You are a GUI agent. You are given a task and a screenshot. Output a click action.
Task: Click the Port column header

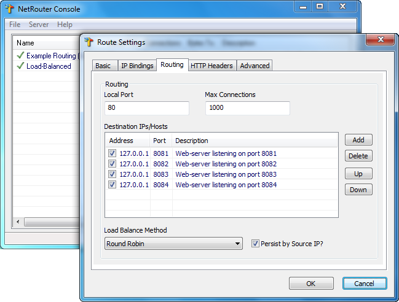tap(160, 140)
